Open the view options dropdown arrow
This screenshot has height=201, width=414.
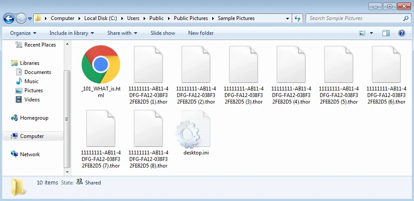coord(371,33)
